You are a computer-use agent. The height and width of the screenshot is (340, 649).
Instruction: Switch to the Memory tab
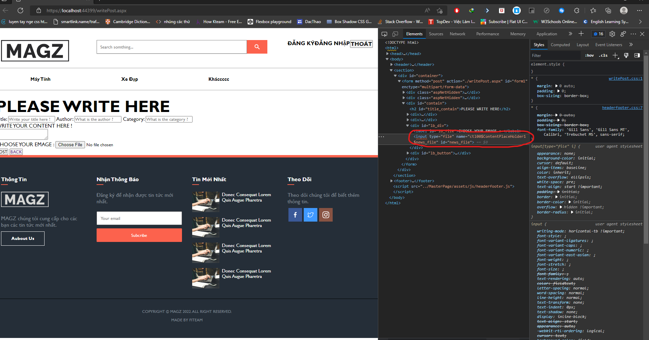click(x=518, y=34)
